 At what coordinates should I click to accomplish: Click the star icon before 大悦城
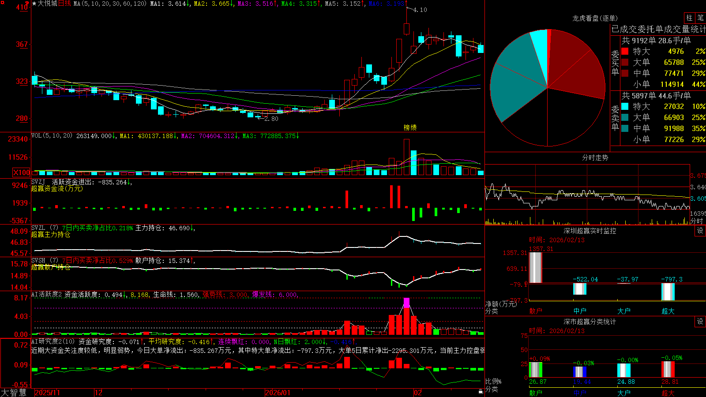[34, 4]
